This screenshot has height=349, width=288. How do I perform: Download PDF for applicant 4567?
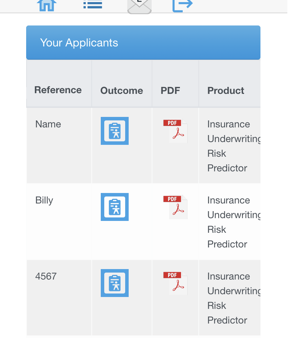pyautogui.click(x=175, y=283)
